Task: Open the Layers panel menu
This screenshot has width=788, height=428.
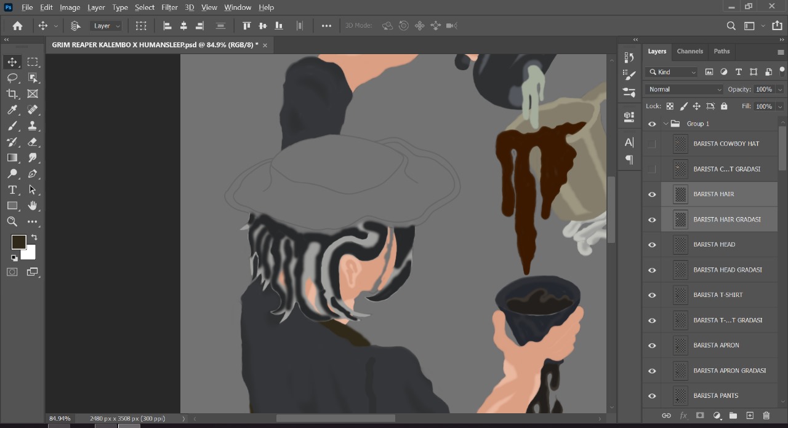Action: tap(781, 52)
